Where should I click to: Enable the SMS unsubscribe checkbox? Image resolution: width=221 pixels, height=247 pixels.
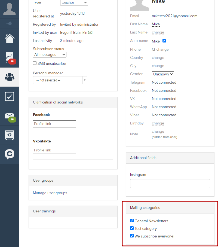35,63
